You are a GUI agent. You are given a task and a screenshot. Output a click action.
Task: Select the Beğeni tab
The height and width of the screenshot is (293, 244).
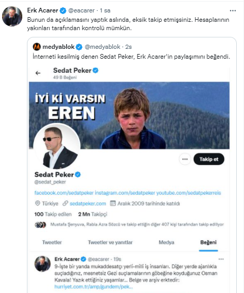(208, 243)
